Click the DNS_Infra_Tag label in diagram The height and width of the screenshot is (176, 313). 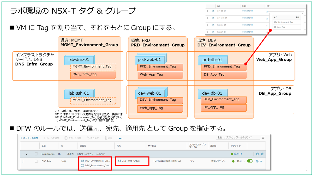[x=93, y=75]
